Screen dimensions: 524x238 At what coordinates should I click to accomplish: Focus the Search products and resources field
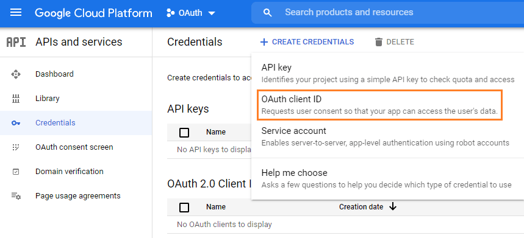click(387, 13)
